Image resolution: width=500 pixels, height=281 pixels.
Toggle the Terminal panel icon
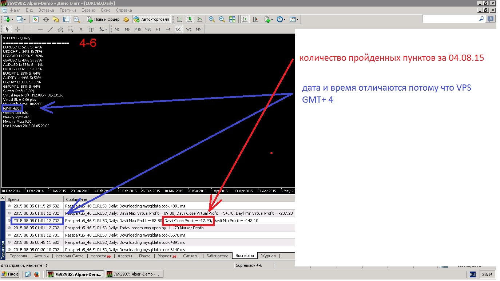[66, 19]
